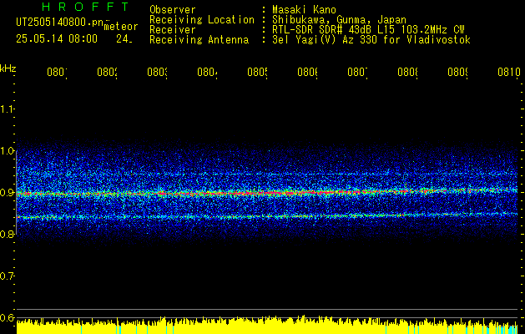The width and height of the screenshot is (525, 334).
Task: Click the HROFFT title text
Action: [86, 7]
